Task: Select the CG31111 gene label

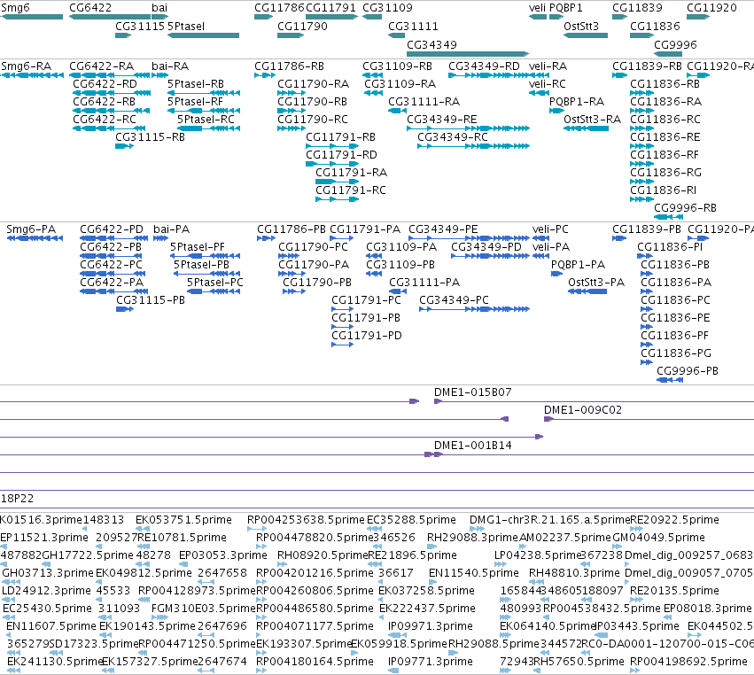Action: point(413,26)
